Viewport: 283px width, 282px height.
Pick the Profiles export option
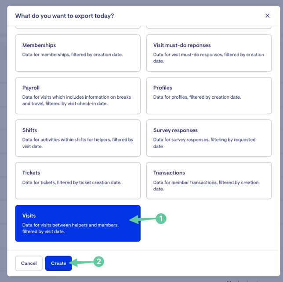point(209,96)
